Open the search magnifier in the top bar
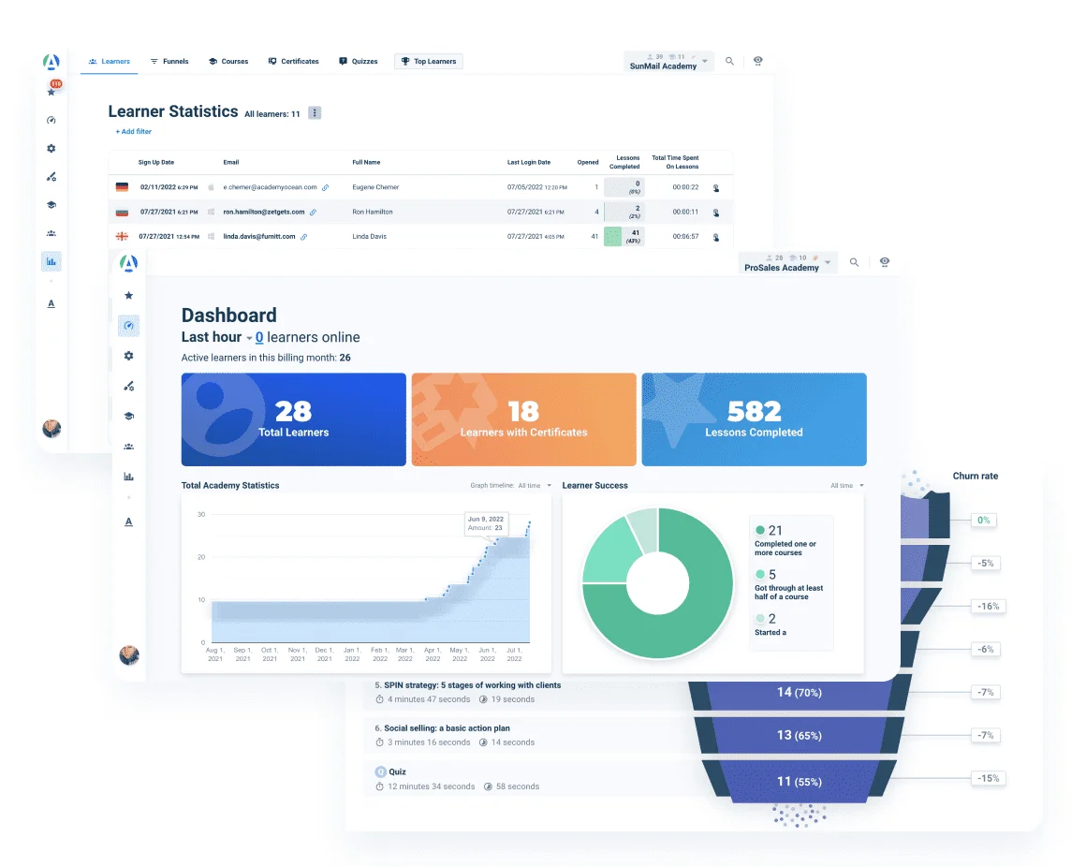Screen dimensions: 1086x867 [x=729, y=61]
